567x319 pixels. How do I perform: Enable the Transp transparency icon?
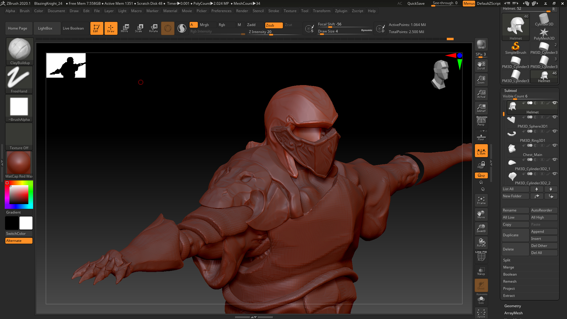481,271
